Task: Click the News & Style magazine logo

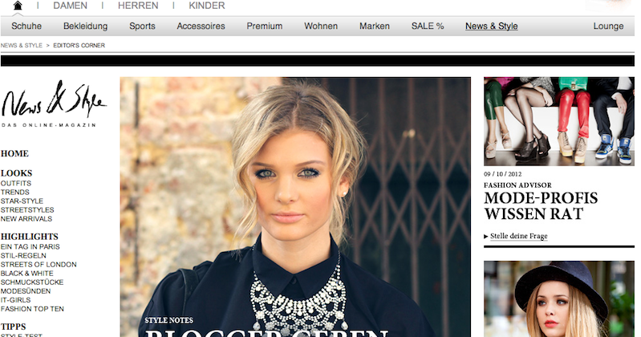Action: pos(53,104)
